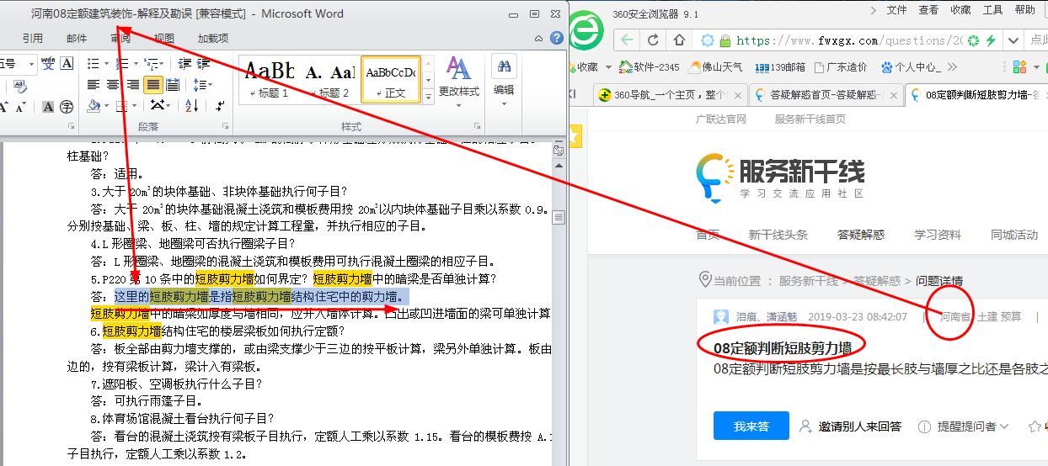1048x466 pixels.
Task: Toggle character shading in Word
Action: pos(47,107)
